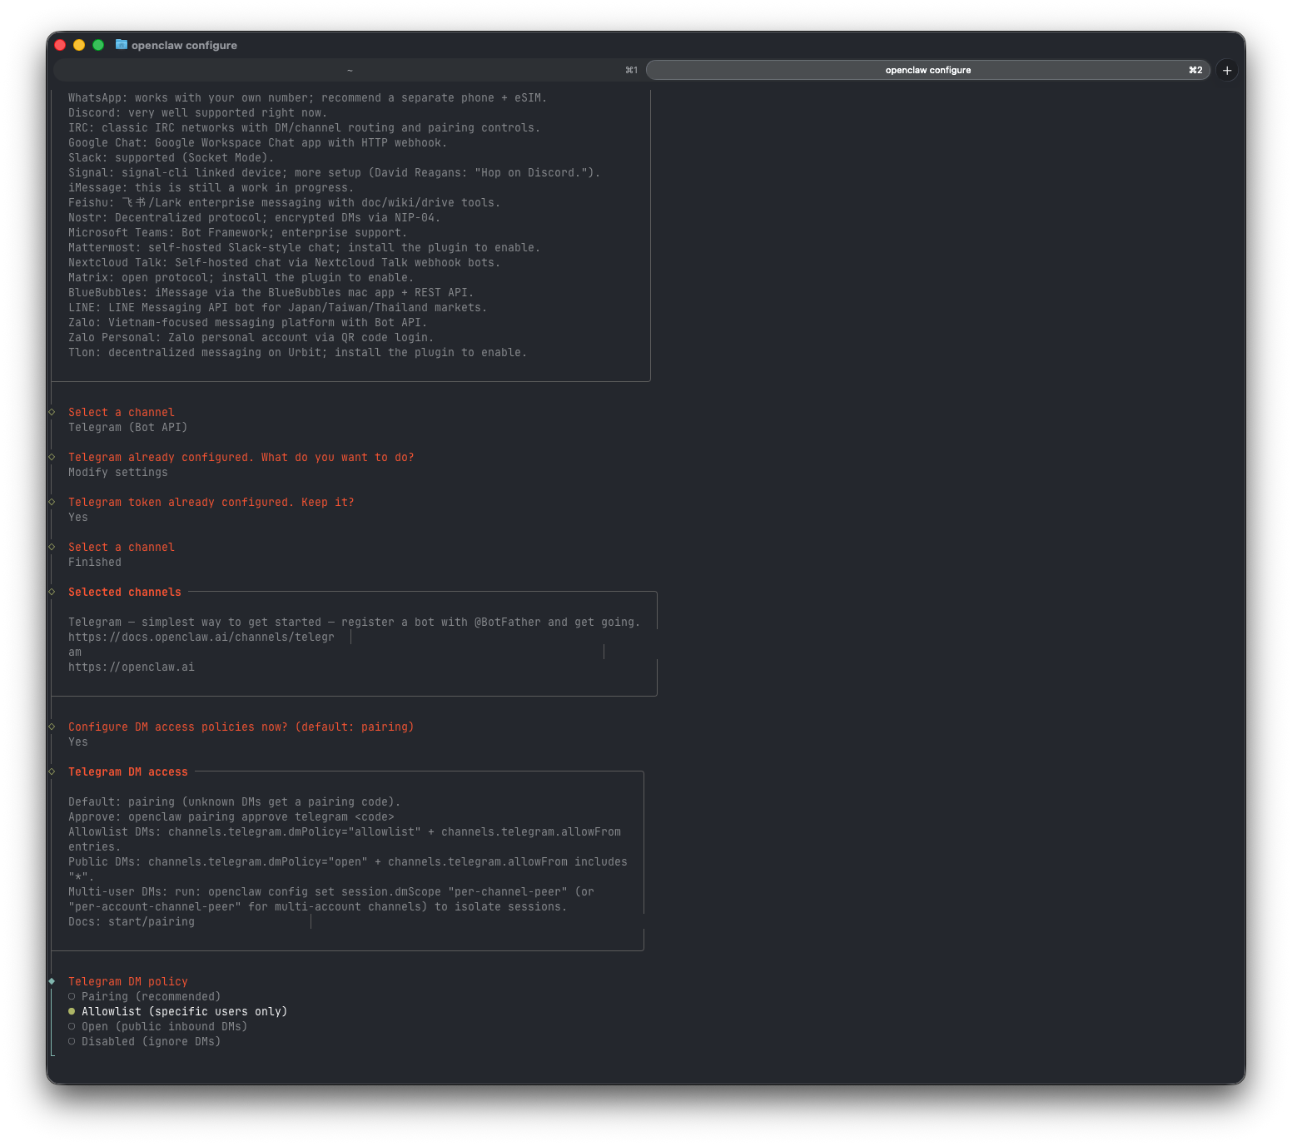Image resolution: width=1292 pixels, height=1146 pixels.
Task: Switch to the '~' terminal tab
Action: coord(350,70)
